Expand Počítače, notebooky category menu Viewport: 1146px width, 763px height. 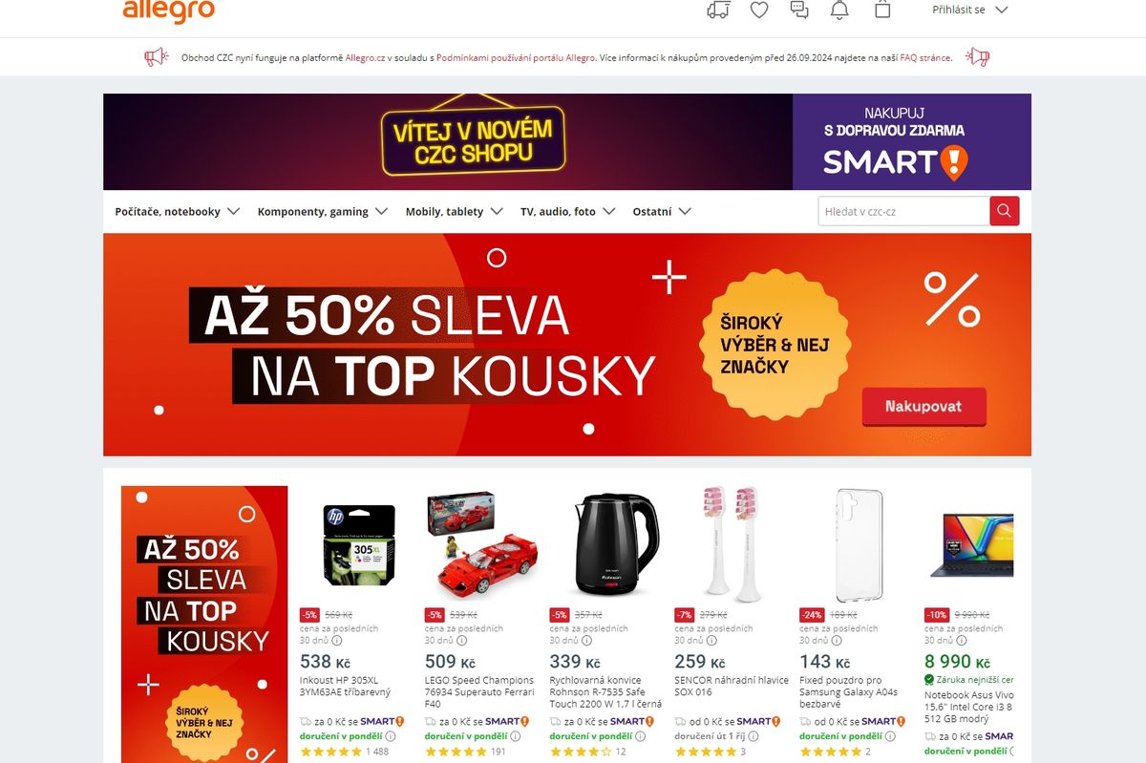coord(177,212)
